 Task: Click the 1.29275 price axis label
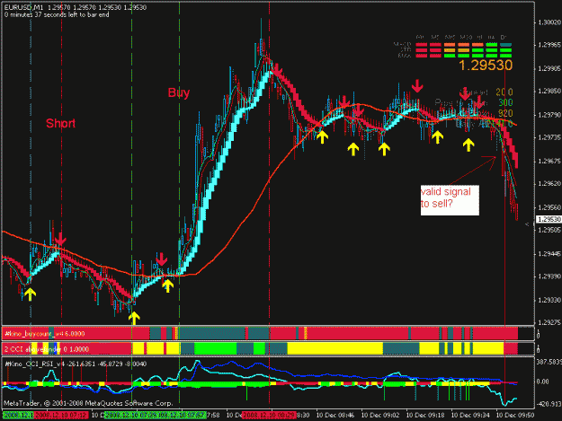pos(549,323)
